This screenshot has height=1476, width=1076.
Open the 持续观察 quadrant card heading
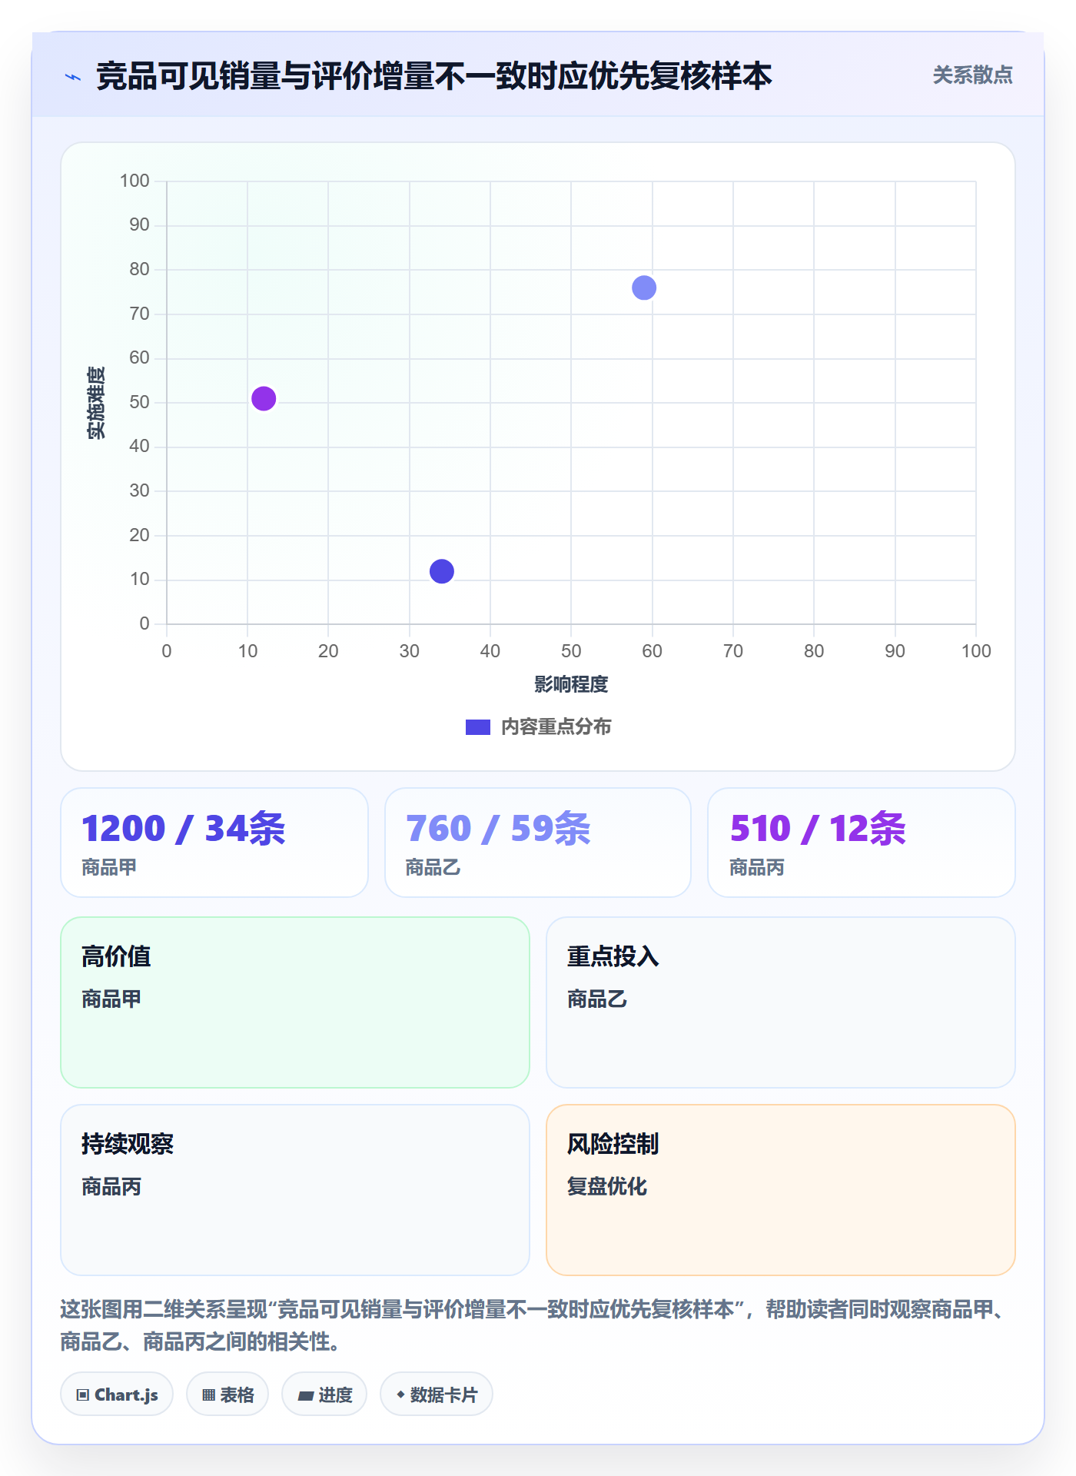(x=128, y=1144)
